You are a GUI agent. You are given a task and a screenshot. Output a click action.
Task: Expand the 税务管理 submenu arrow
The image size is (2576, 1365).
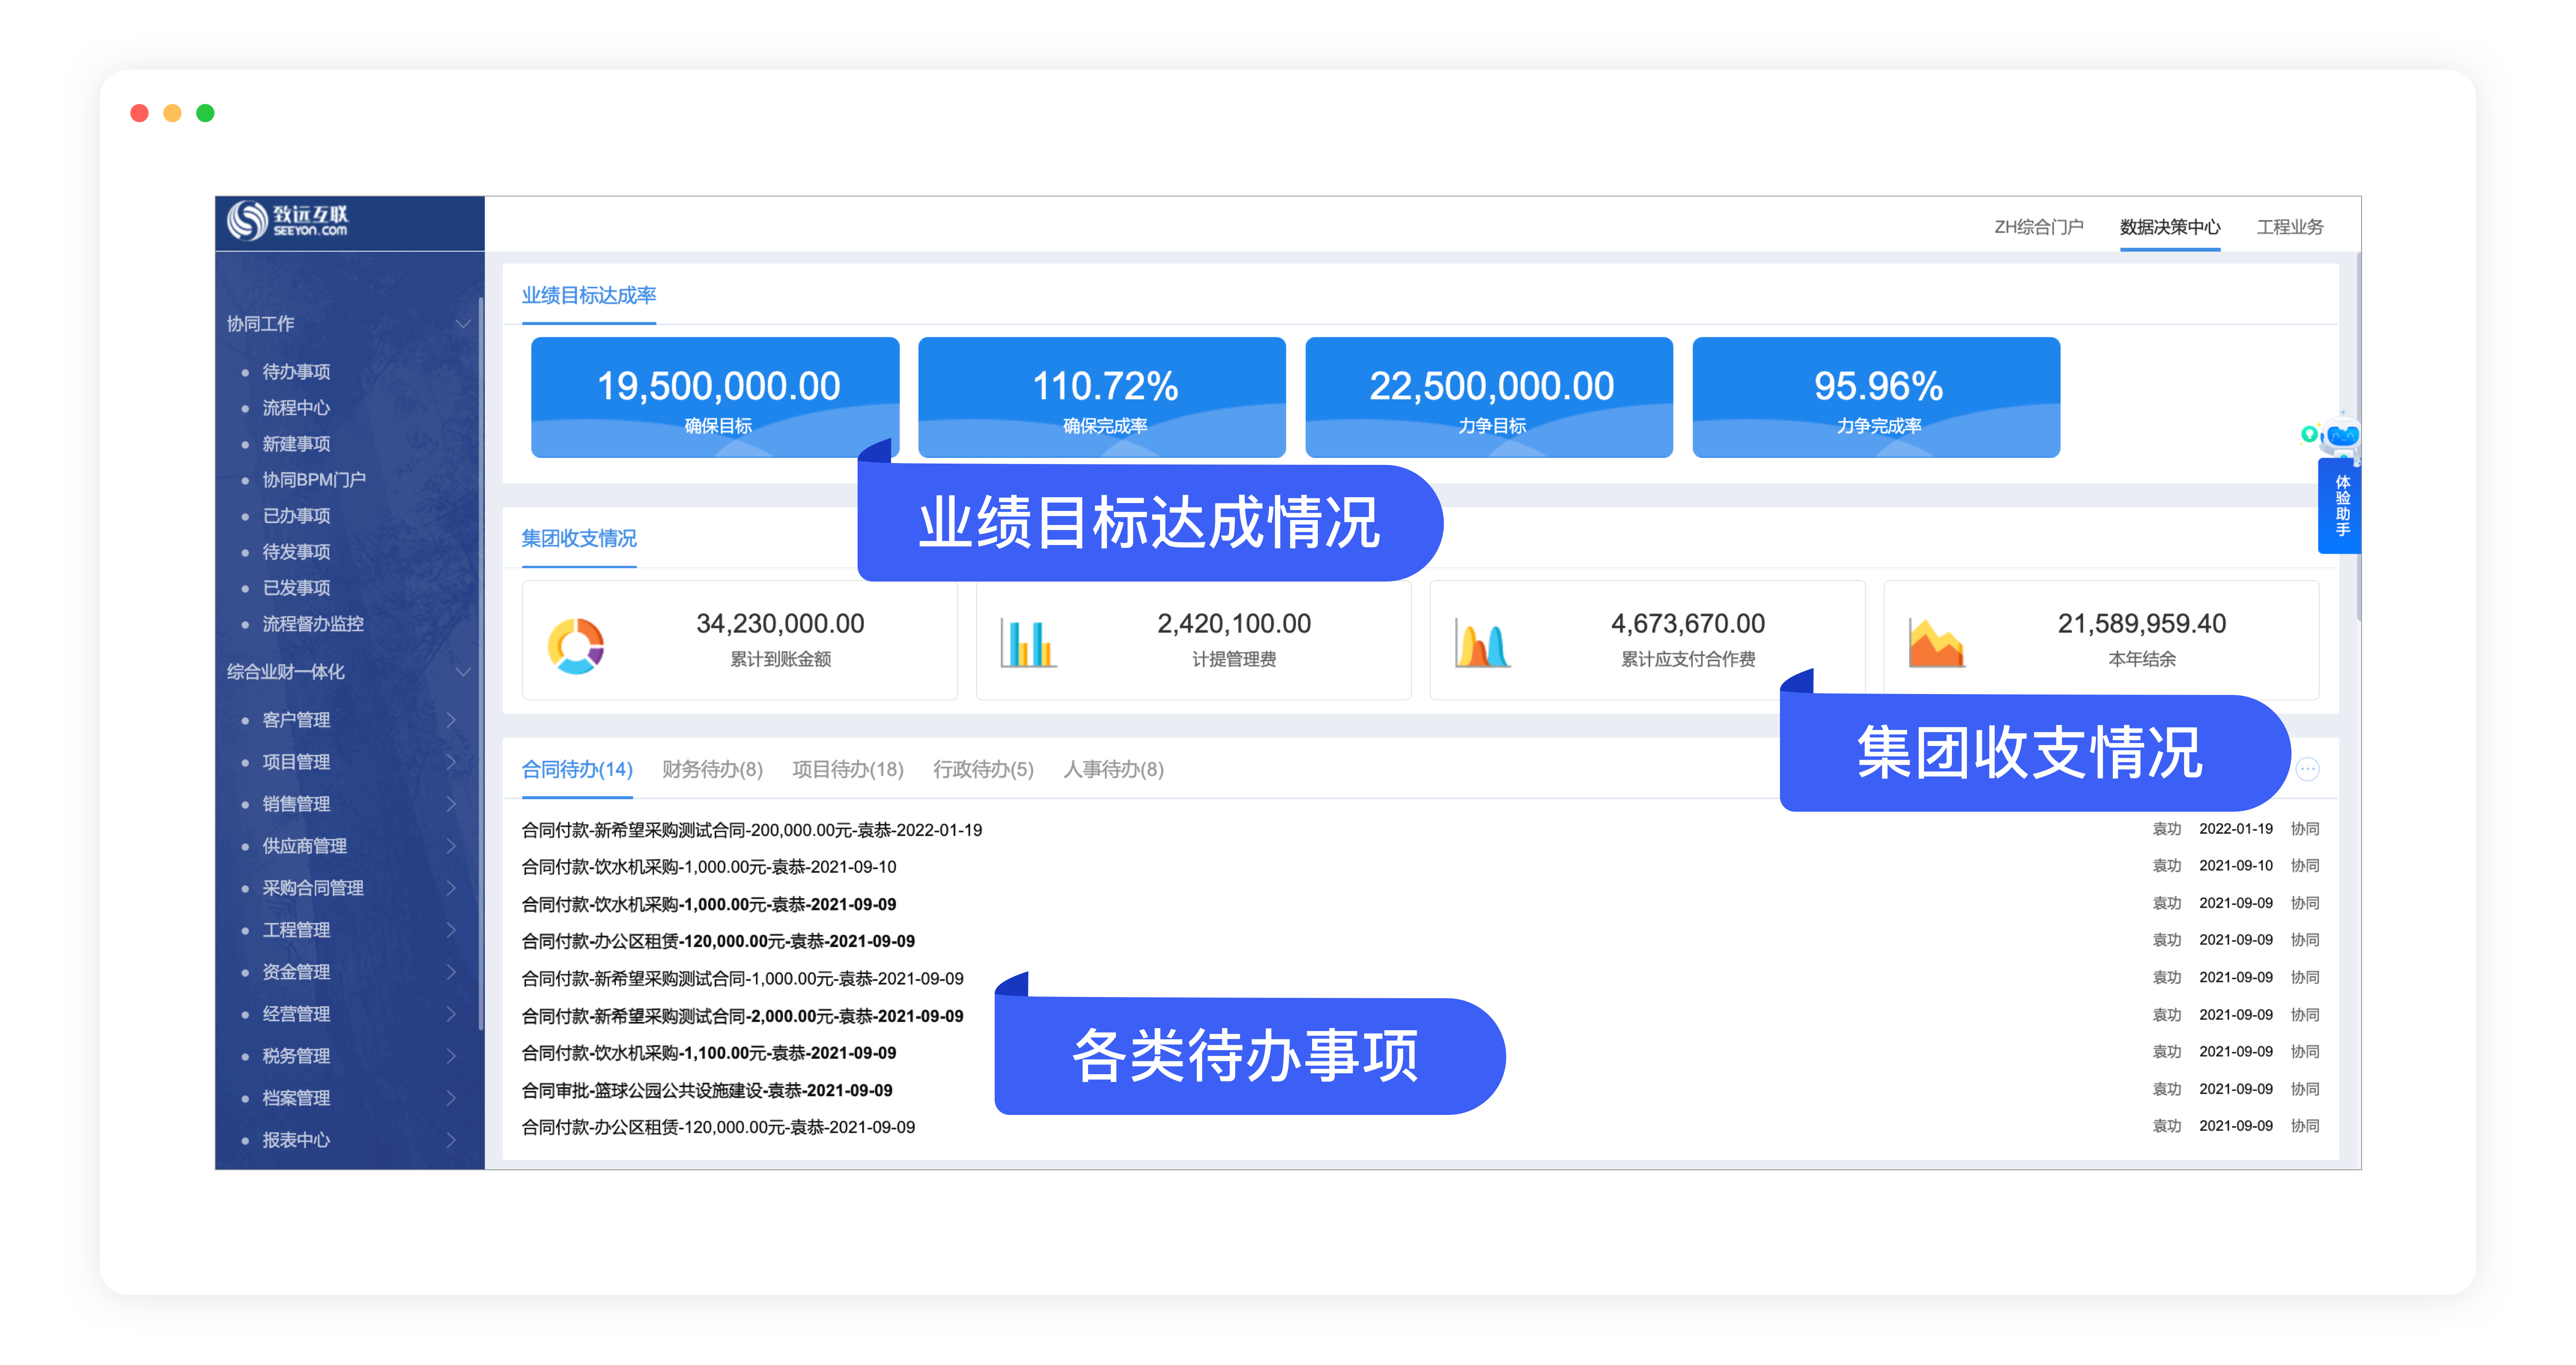451,1055
